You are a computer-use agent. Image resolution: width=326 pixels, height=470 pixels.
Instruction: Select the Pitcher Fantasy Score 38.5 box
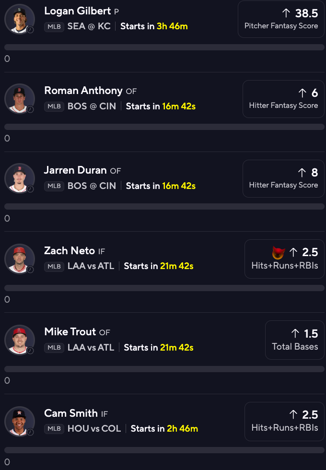click(x=281, y=19)
